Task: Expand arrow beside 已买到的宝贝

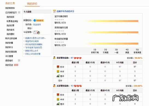Action: point(19,12)
